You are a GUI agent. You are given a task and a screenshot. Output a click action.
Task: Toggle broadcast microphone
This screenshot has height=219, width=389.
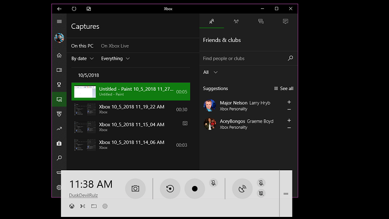coord(261,183)
